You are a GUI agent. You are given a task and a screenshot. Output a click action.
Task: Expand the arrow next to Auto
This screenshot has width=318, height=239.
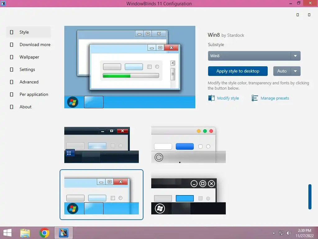[x=296, y=71]
